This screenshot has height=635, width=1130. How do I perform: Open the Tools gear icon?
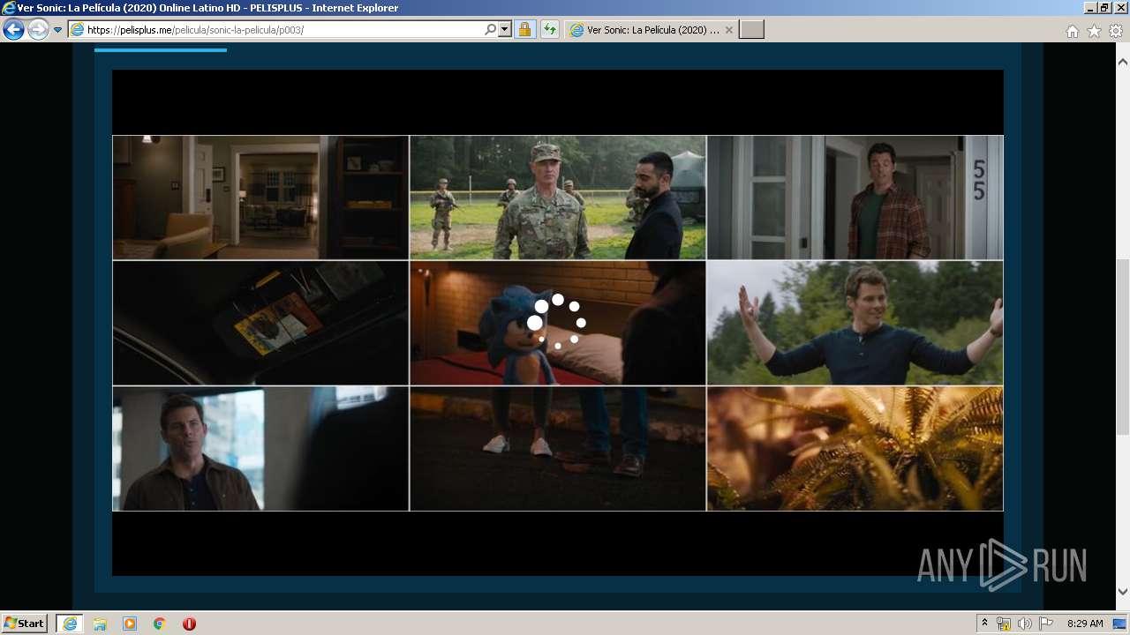coord(1116,31)
